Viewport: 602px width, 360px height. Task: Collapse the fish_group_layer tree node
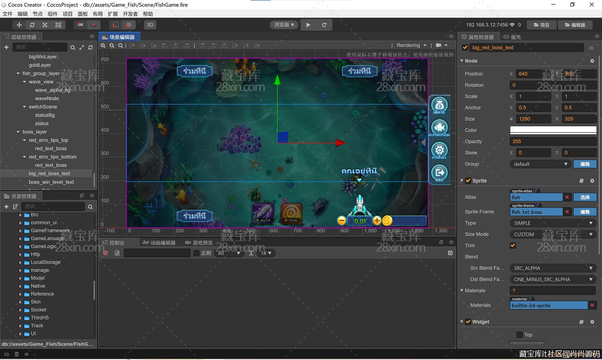pos(18,73)
